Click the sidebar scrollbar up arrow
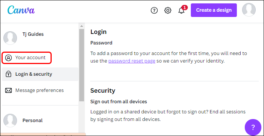 coord(82,26)
